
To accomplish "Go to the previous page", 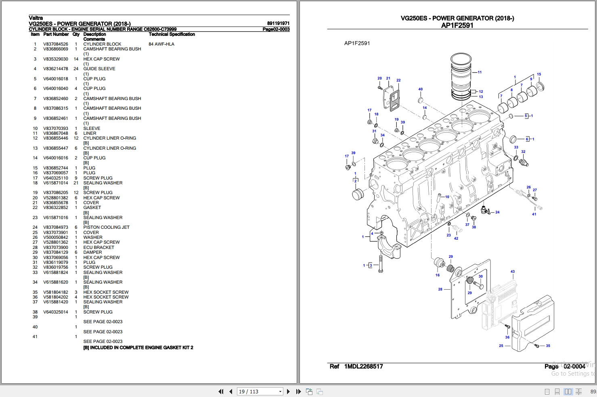I will coord(230,391).
